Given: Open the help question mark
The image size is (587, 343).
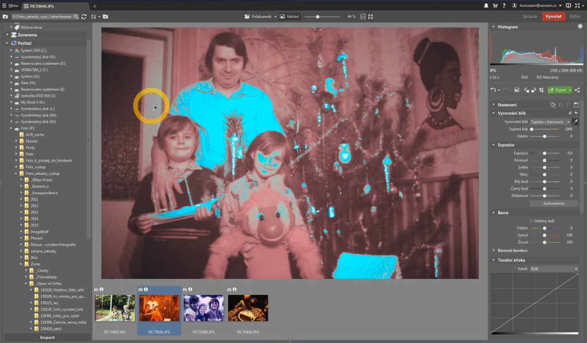Looking at the screenshot, I should tap(504, 6).
